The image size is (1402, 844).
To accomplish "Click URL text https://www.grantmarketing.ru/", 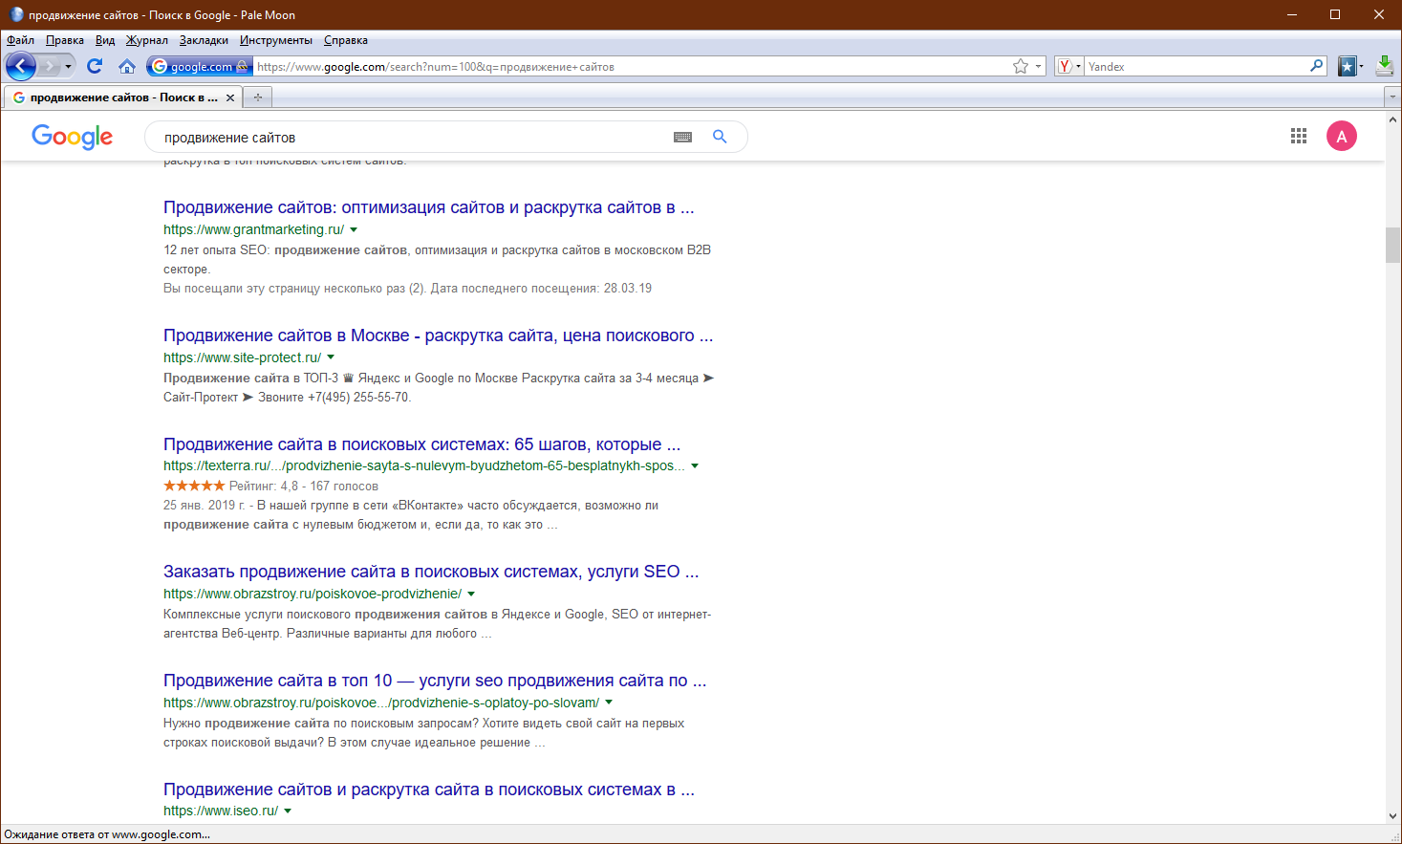I will click(x=253, y=229).
